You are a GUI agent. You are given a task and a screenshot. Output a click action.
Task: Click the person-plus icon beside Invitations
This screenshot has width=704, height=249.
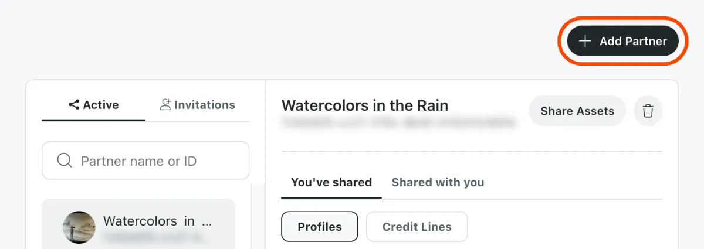tap(165, 105)
